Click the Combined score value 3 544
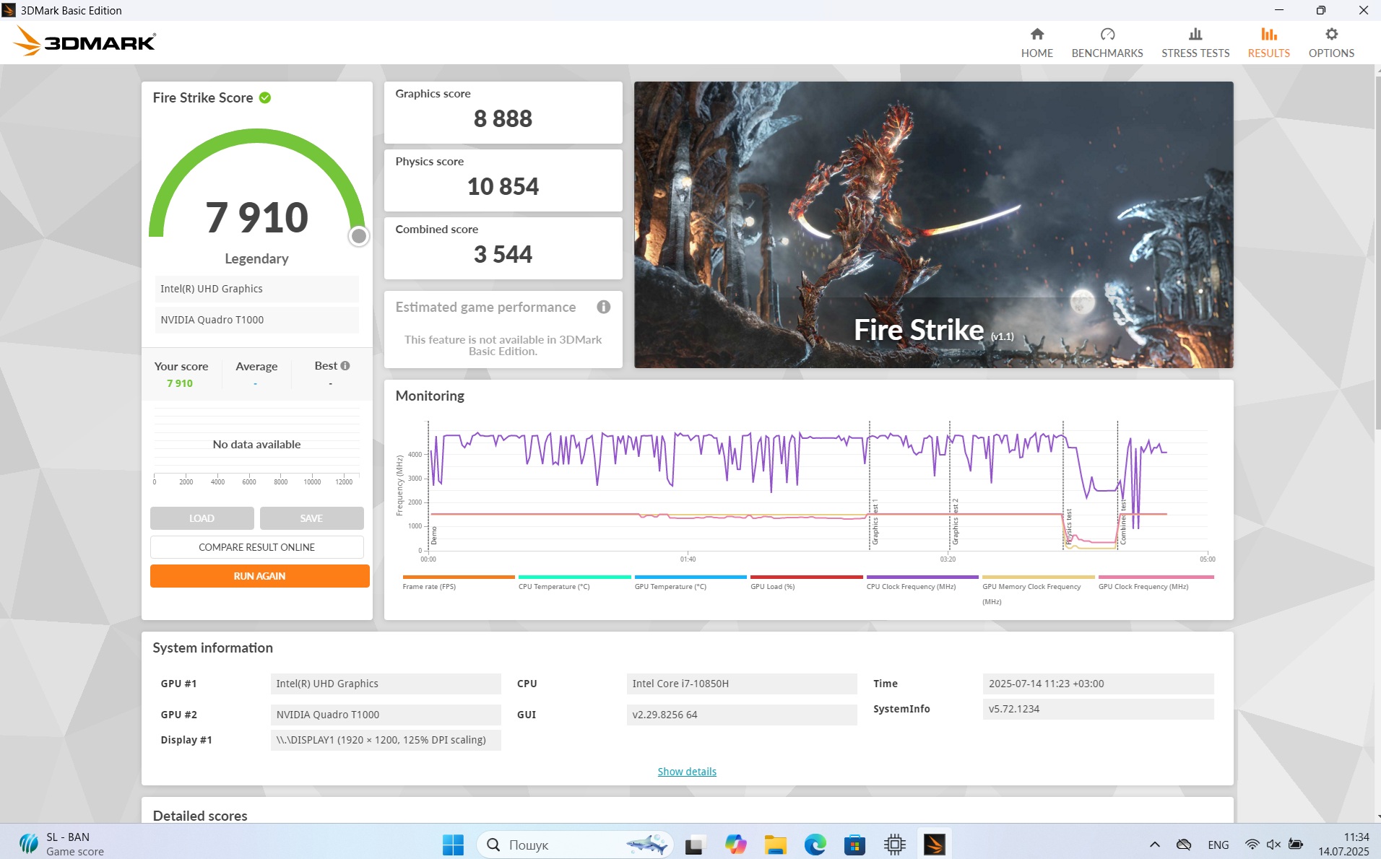The width and height of the screenshot is (1381, 859). [x=503, y=254]
